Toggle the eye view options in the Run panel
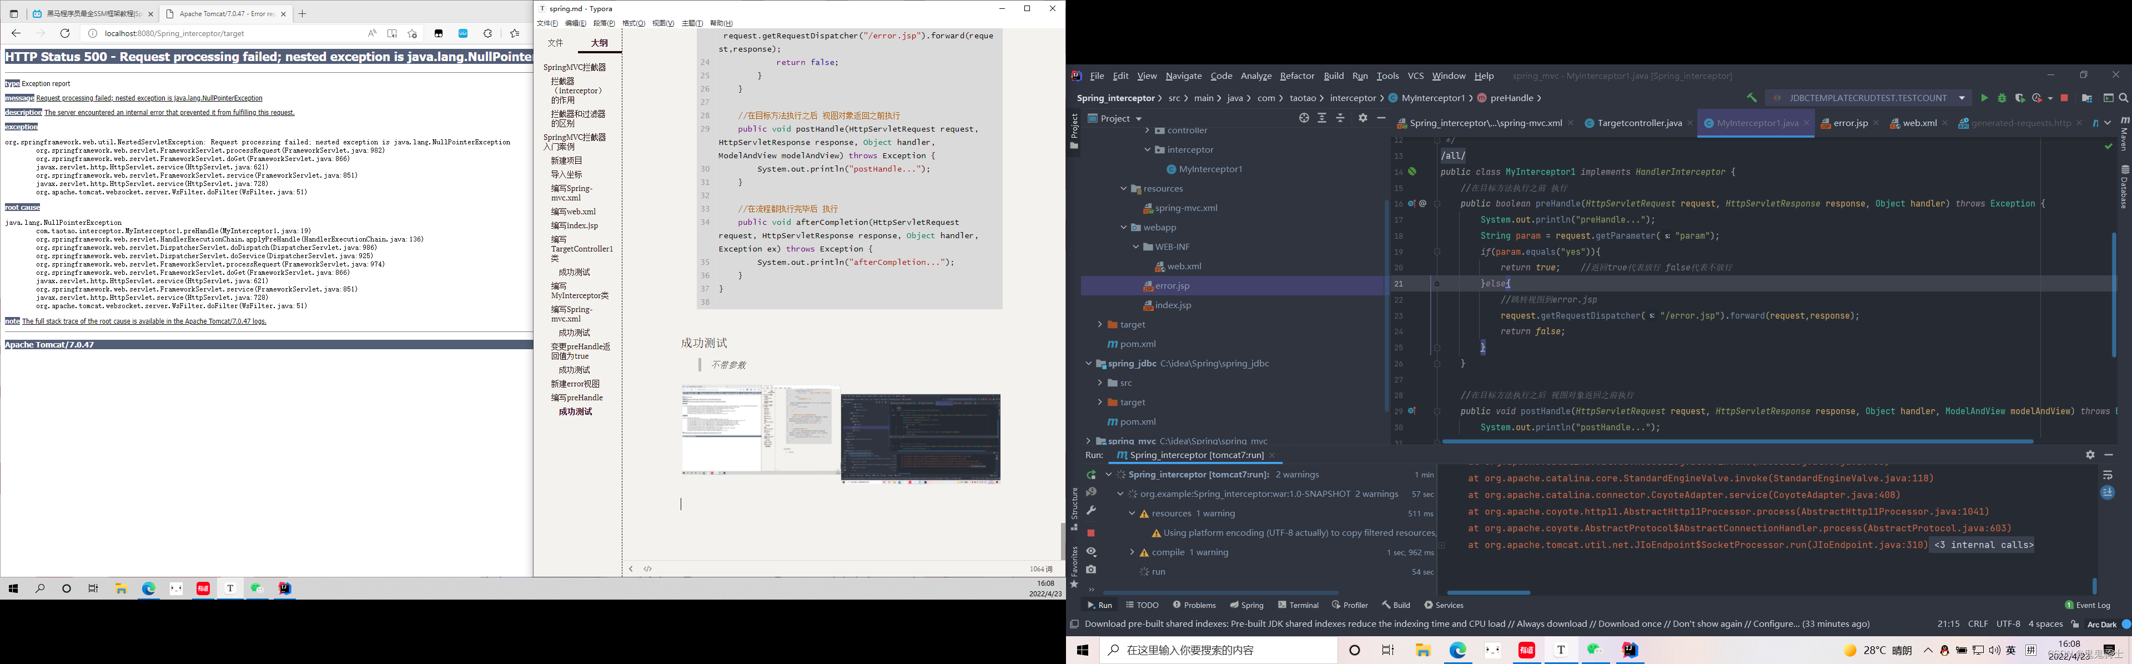Screen dimensions: 2132x664 coord(1091,551)
